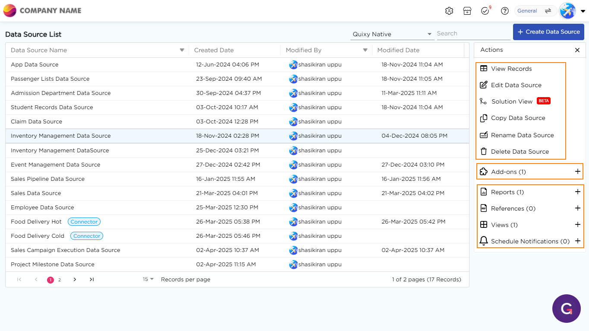Click the help question mark icon

[505, 11]
